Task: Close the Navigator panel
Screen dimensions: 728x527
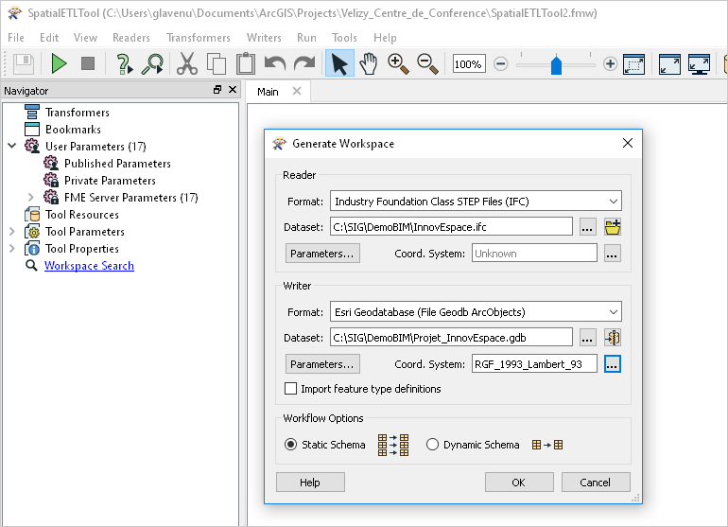Action: click(x=233, y=90)
